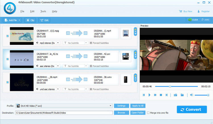The width and height of the screenshot is (213, 124).
Task: Toggle checkbox for the Pixar .ts video
Action: click(7, 59)
